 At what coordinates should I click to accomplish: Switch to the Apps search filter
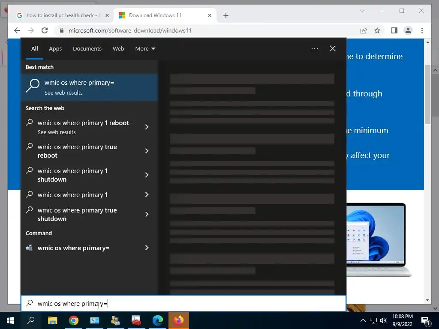click(x=55, y=49)
